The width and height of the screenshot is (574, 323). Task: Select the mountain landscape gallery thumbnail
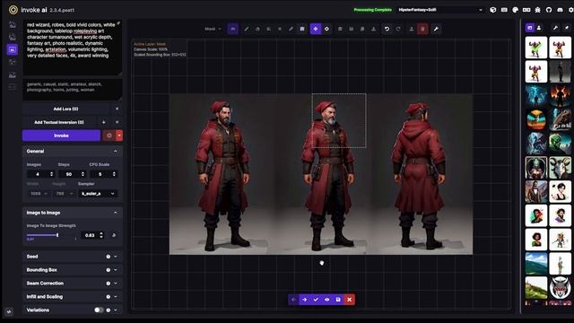click(x=536, y=263)
